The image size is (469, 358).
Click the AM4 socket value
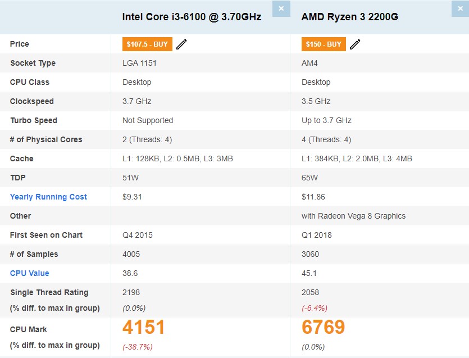coord(309,63)
